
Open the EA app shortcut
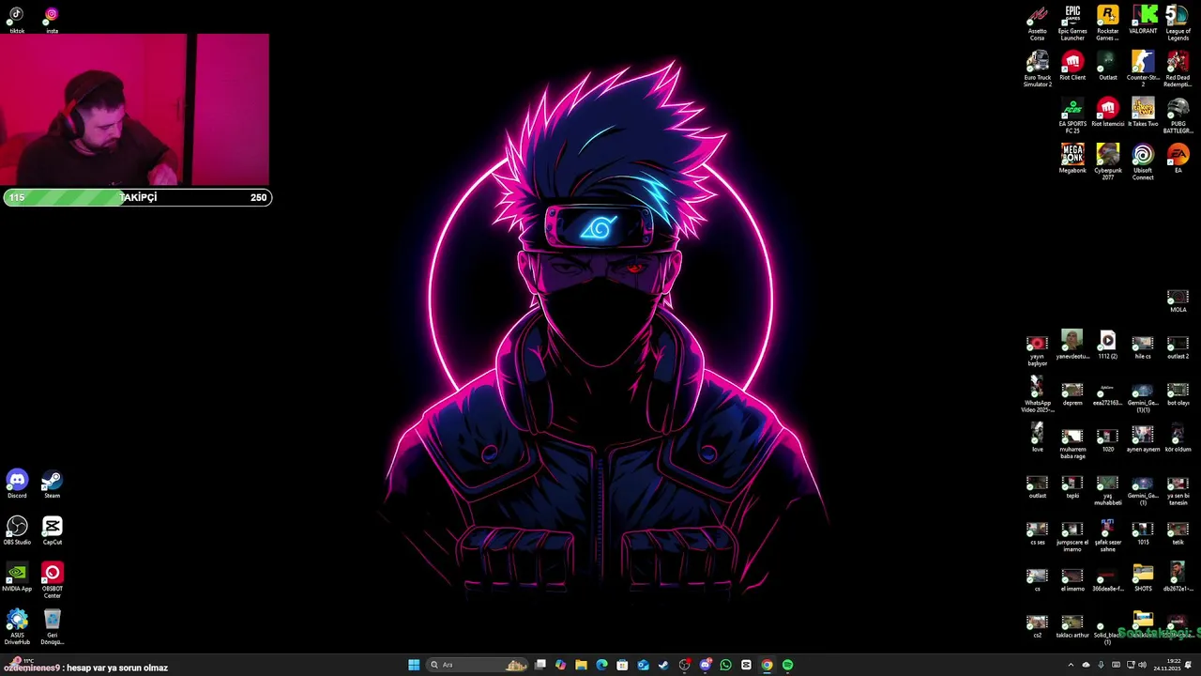click(x=1178, y=160)
